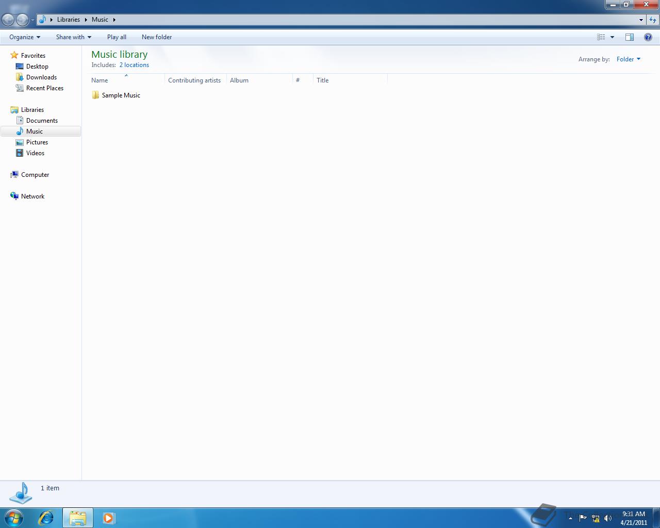Select the Sample Music folder name
This screenshot has width=660, height=528.
pos(121,95)
